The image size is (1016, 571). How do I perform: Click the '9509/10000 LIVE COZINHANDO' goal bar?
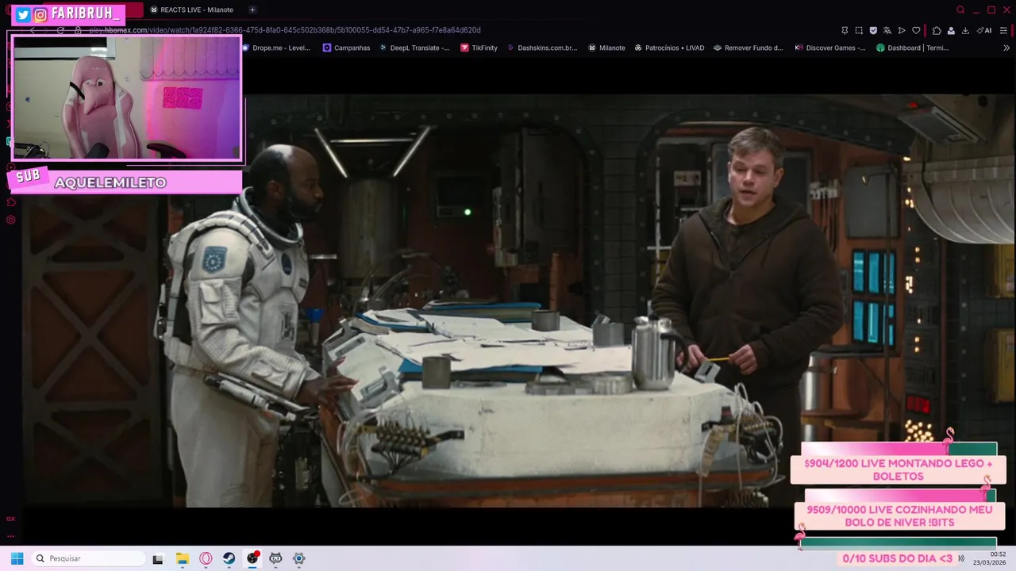point(899,516)
